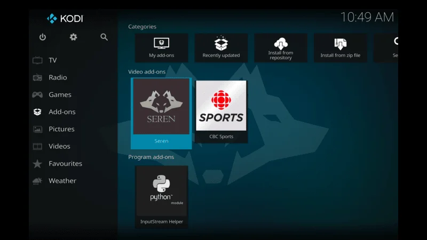Go to Videos section
Screen dimensions: 427x240
pos(59,146)
